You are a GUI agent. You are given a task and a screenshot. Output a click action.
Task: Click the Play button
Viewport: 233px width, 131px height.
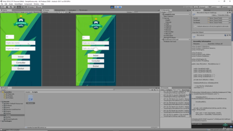(112, 7)
